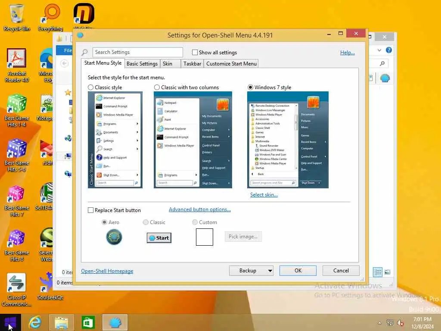Click the Search Settings input field
Screen dimensions: 441x331
tap(137, 52)
